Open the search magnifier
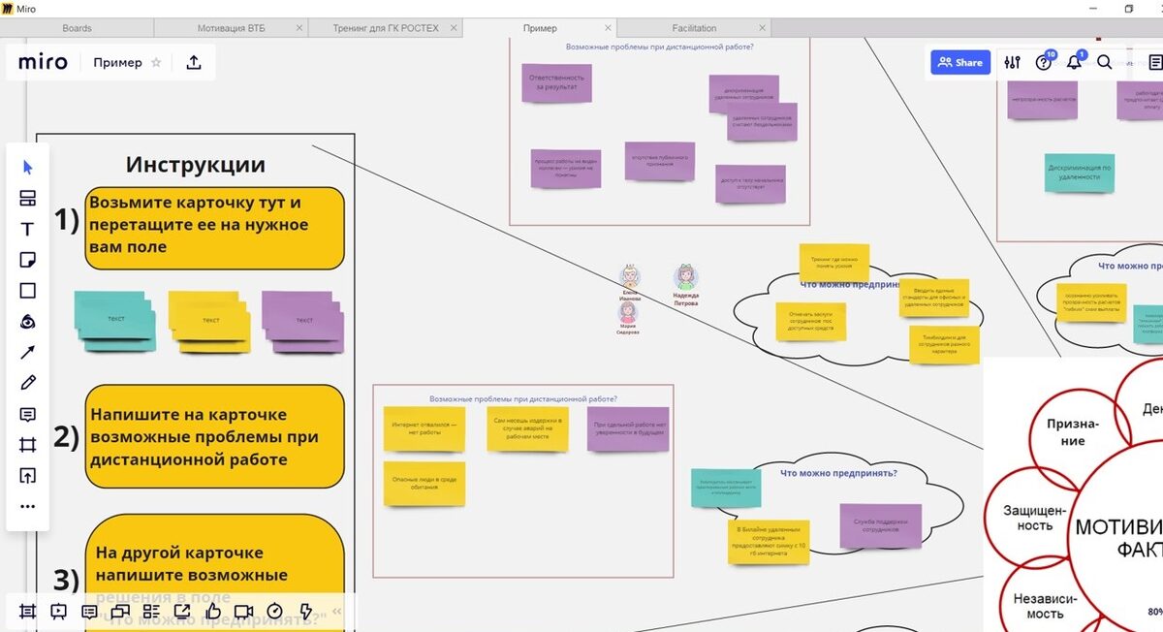 [1105, 62]
